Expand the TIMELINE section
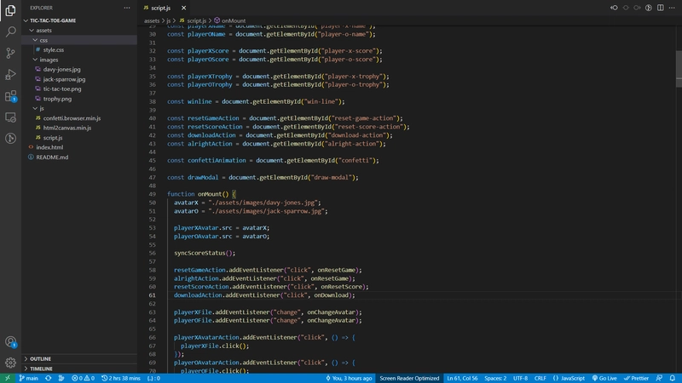The width and height of the screenshot is (682, 383). point(79,369)
